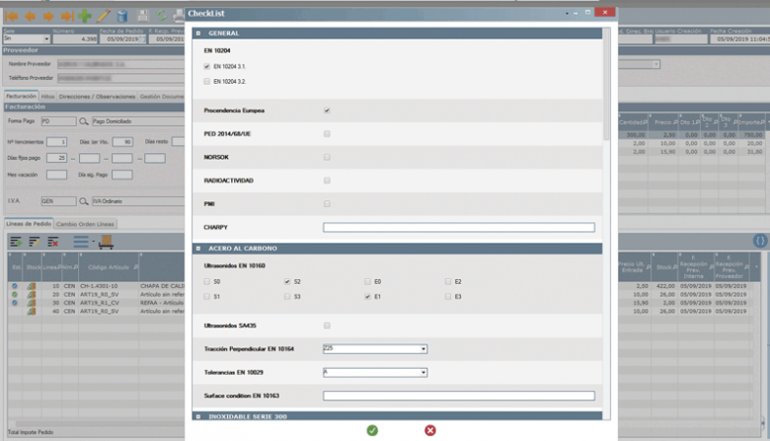Go to first record arrow icon
770x441 pixels.
[x=10, y=16]
